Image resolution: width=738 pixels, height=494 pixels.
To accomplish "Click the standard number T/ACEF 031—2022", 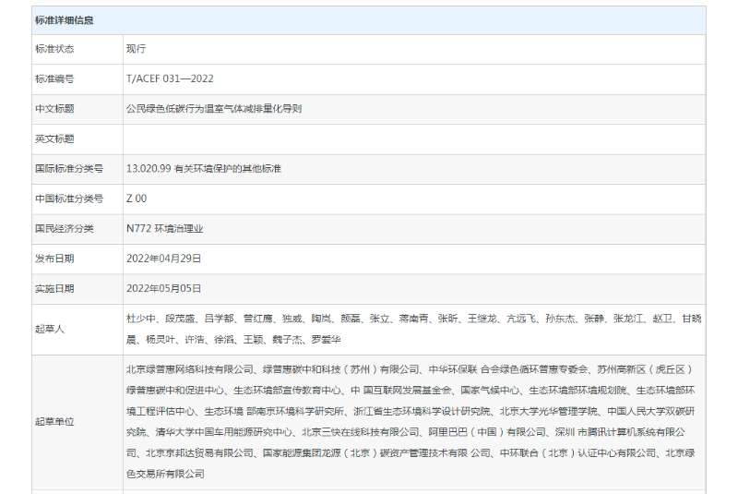I will (170, 79).
